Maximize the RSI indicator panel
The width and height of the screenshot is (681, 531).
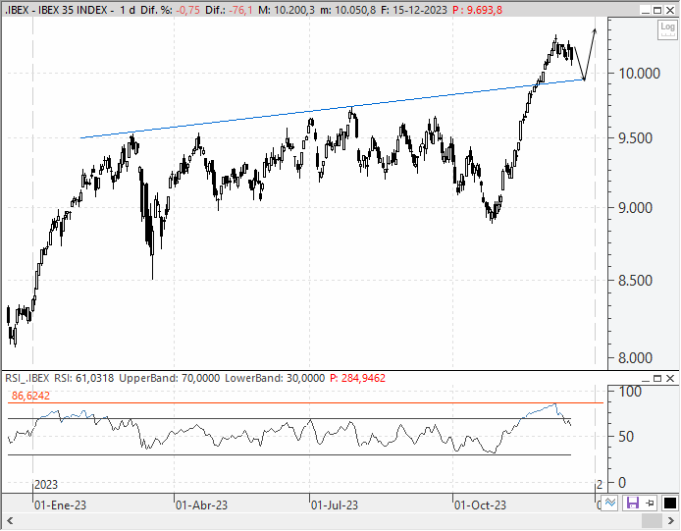(657, 379)
